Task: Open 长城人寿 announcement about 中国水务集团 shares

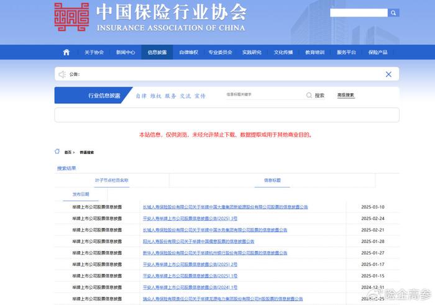Action: 215,230
